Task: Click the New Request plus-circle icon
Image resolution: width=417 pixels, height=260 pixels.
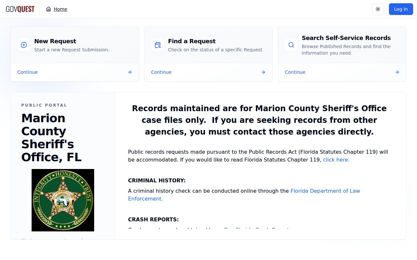Action: pos(24,45)
